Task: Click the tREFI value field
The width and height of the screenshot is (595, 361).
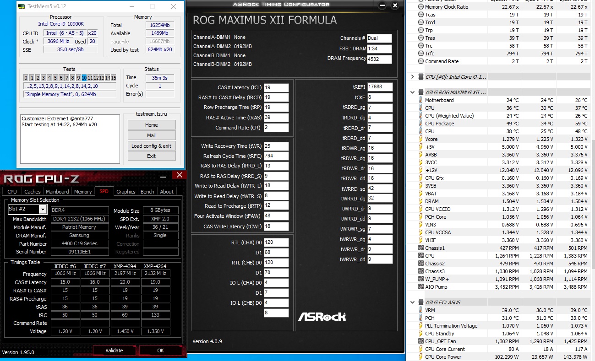Action: pyautogui.click(x=380, y=87)
